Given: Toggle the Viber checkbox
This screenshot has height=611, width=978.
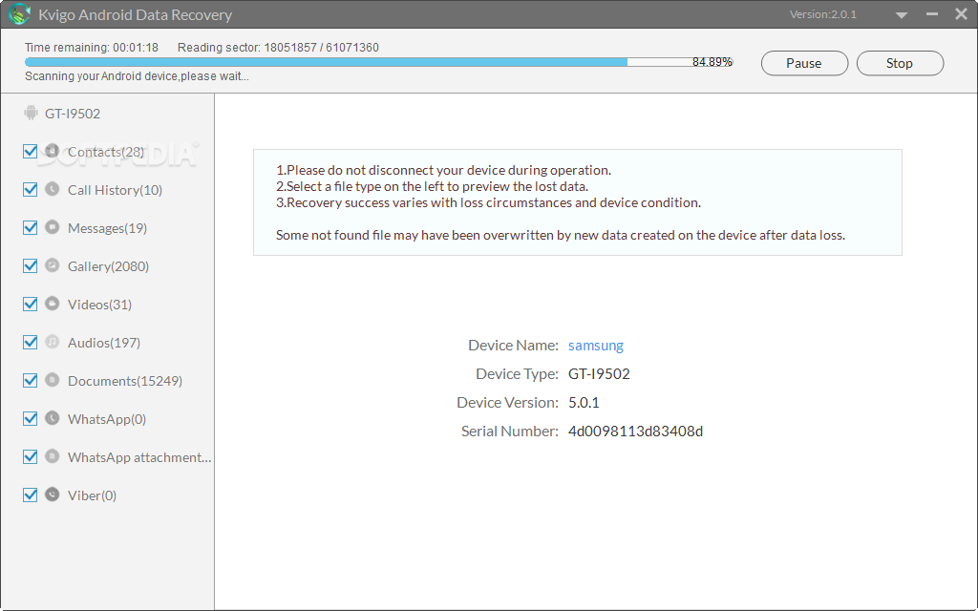Looking at the screenshot, I should tap(30, 495).
